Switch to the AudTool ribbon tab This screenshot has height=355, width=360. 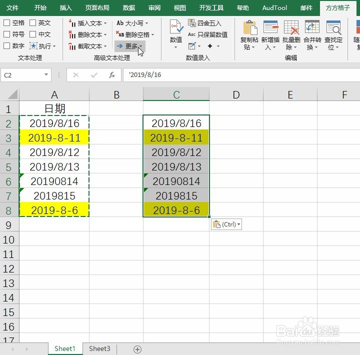(x=274, y=8)
